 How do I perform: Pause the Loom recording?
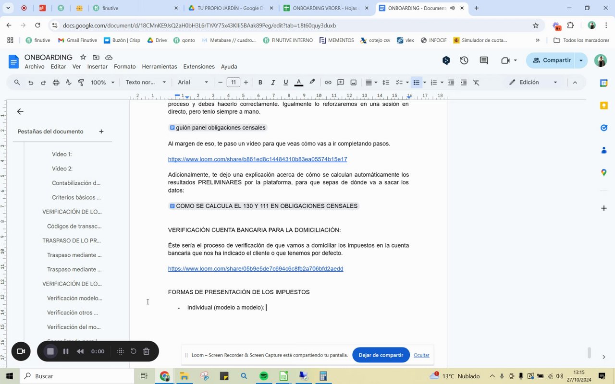click(x=66, y=351)
